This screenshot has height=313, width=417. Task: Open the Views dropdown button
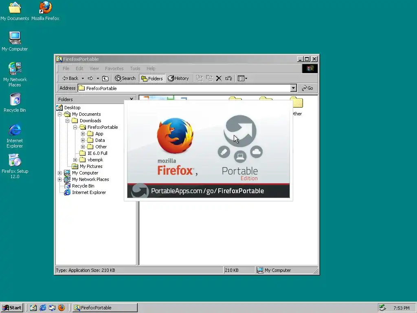pyautogui.click(x=242, y=78)
